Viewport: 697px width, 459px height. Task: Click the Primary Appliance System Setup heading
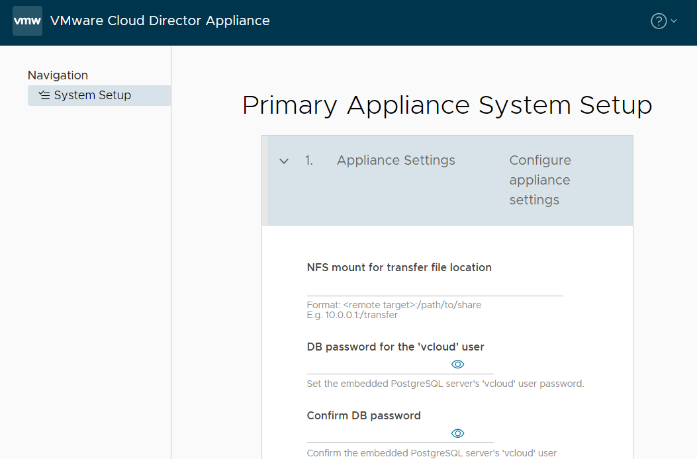pos(447,106)
